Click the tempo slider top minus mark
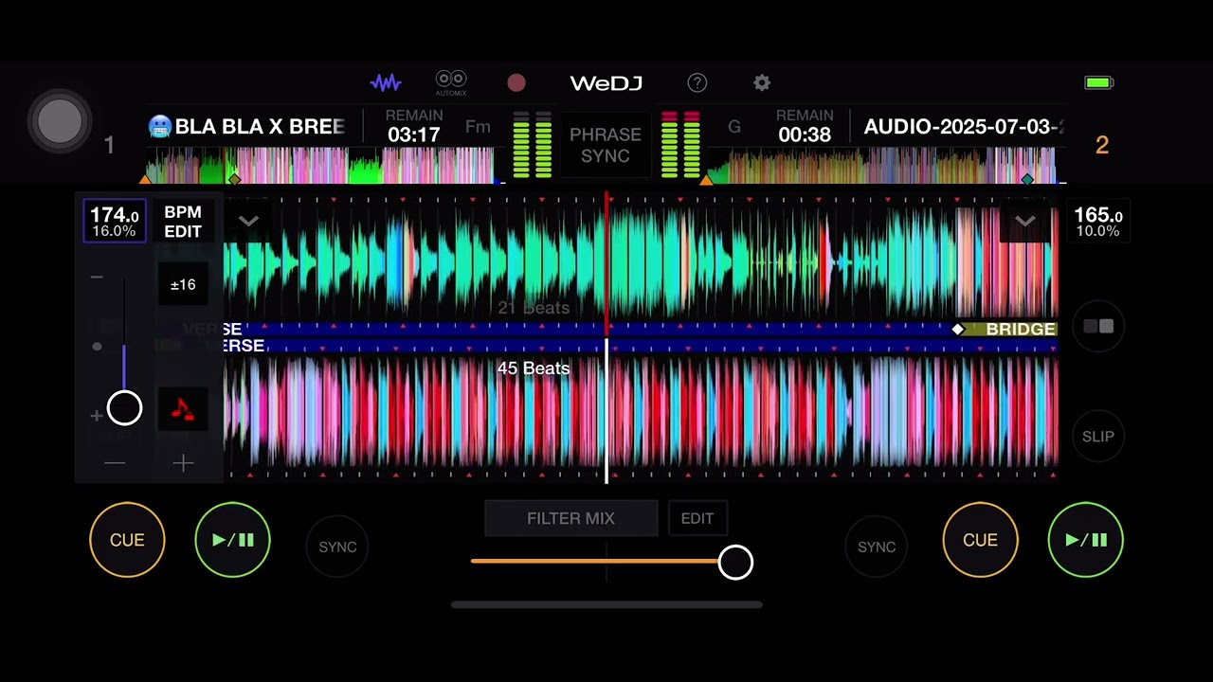1213x682 pixels. pyautogui.click(x=97, y=277)
